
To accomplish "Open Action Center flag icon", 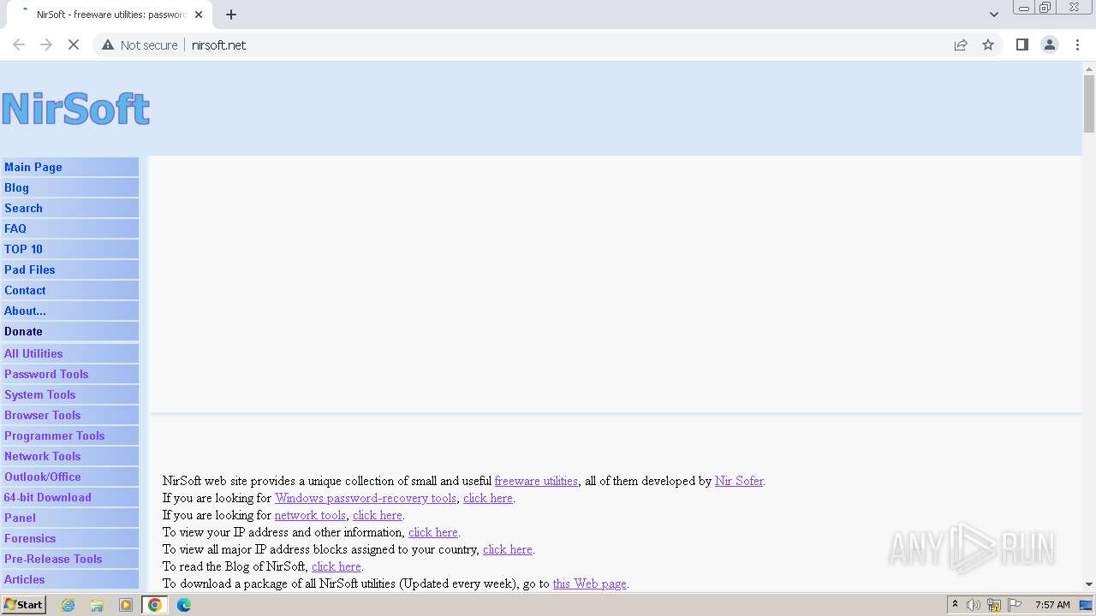I will (x=1015, y=605).
